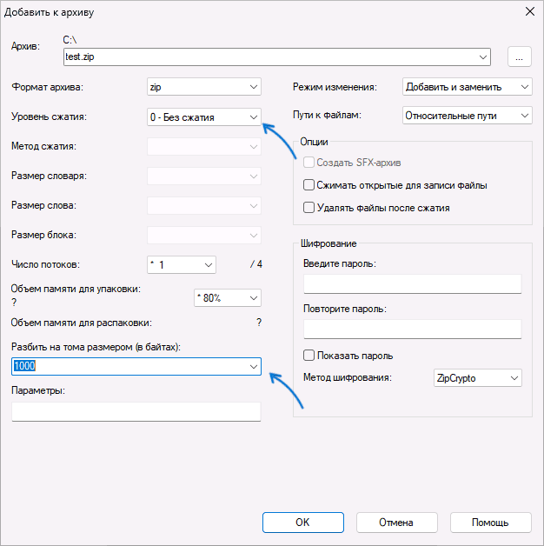Click the volume split size field showing 1000
544x546 pixels.
click(x=136, y=366)
